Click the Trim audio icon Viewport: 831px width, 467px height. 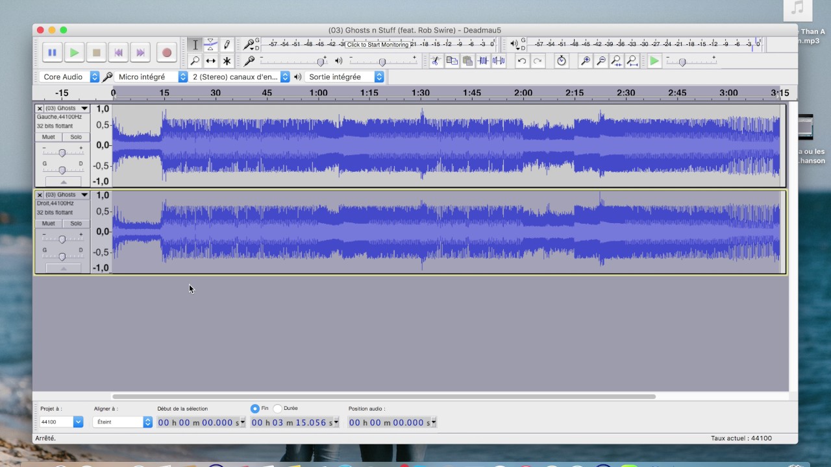click(483, 61)
